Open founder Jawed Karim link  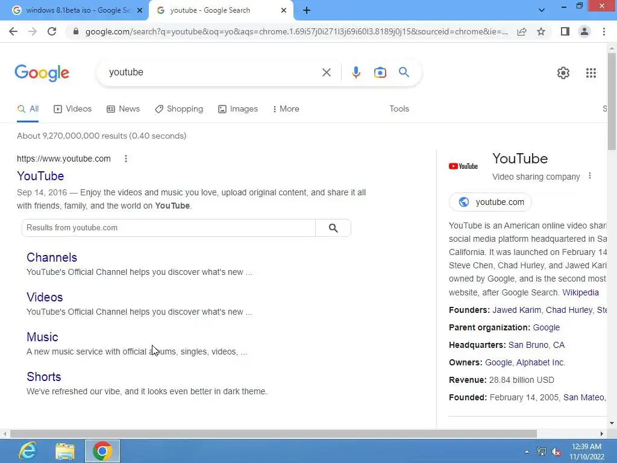point(516,310)
